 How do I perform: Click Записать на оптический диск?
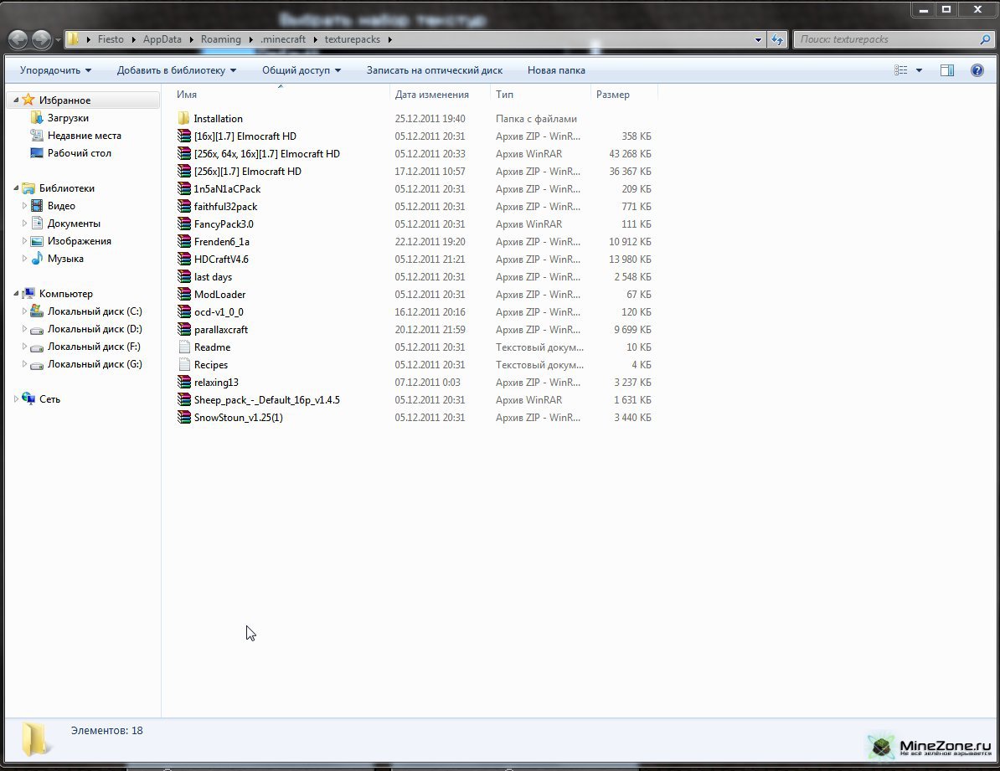tap(434, 70)
